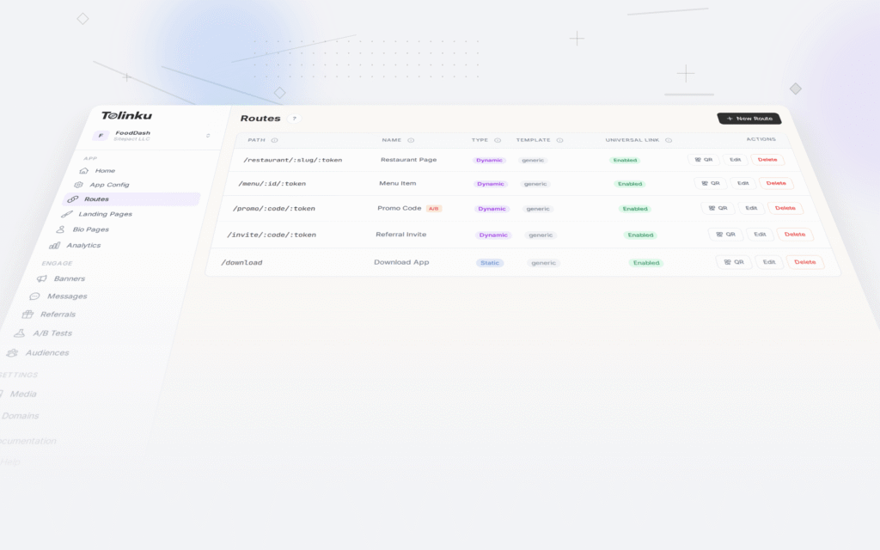Select the Analytics icon in the sidebar
This screenshot has height=550, width=880.
57,245
